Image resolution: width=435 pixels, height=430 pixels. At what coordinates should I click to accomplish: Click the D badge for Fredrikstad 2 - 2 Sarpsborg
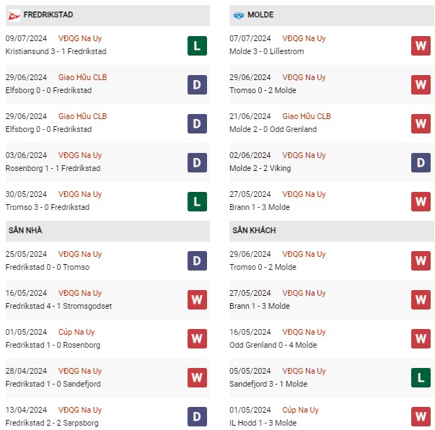tap(197, 416)
